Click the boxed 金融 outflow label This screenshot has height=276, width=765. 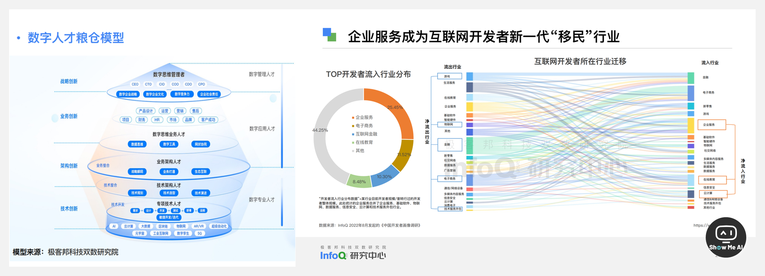click(450, 145)
